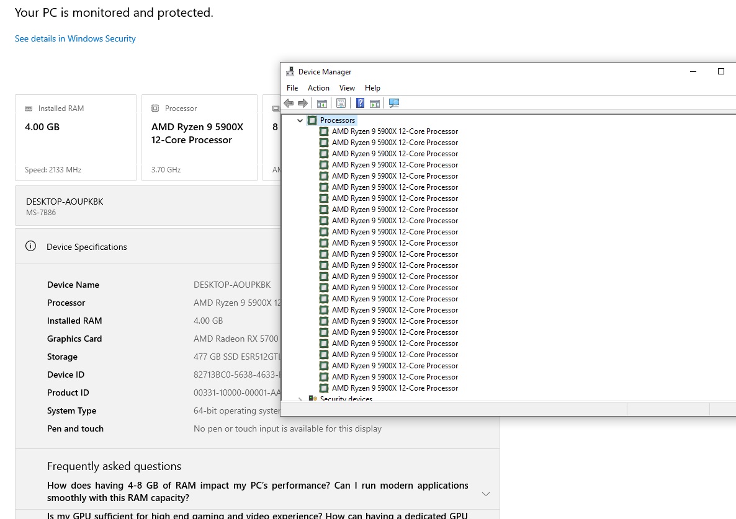The width and height of the screenshot is (736, 519).
Task: Open the Action menu
Action: (318, 88)
